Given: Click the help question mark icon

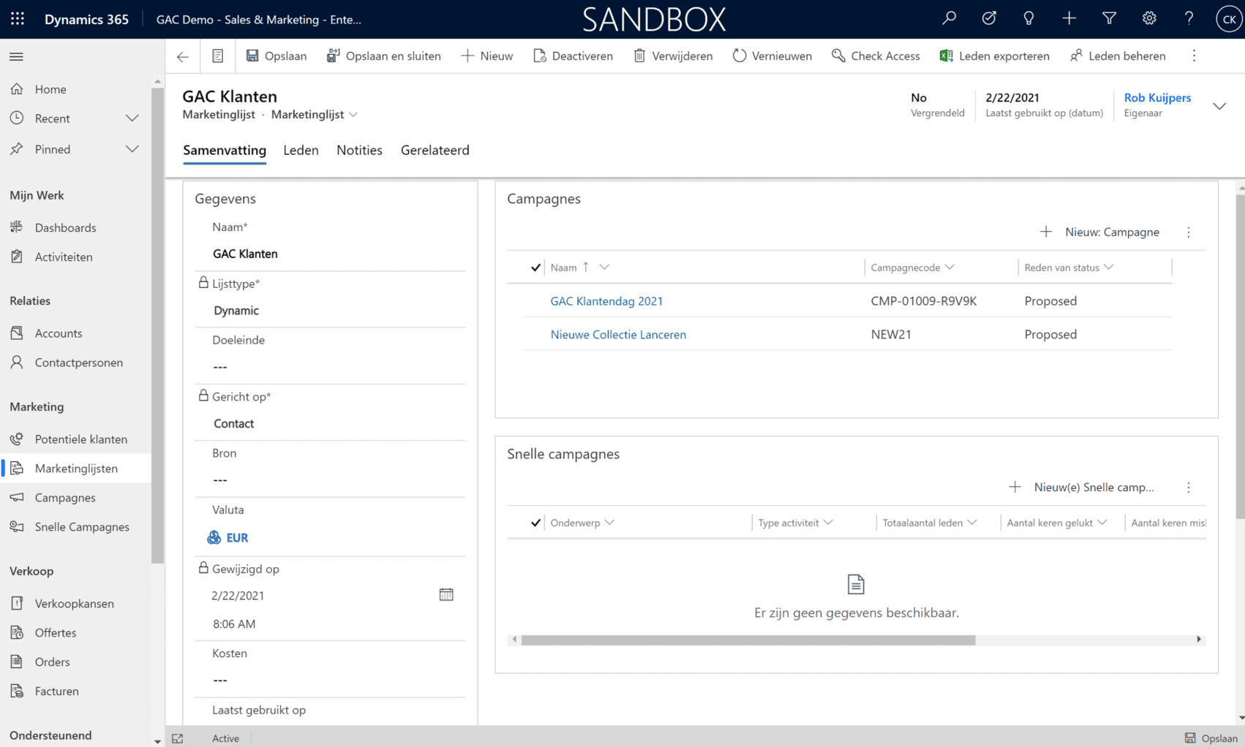Looking at the screenshot, I should coord(1189,19).
